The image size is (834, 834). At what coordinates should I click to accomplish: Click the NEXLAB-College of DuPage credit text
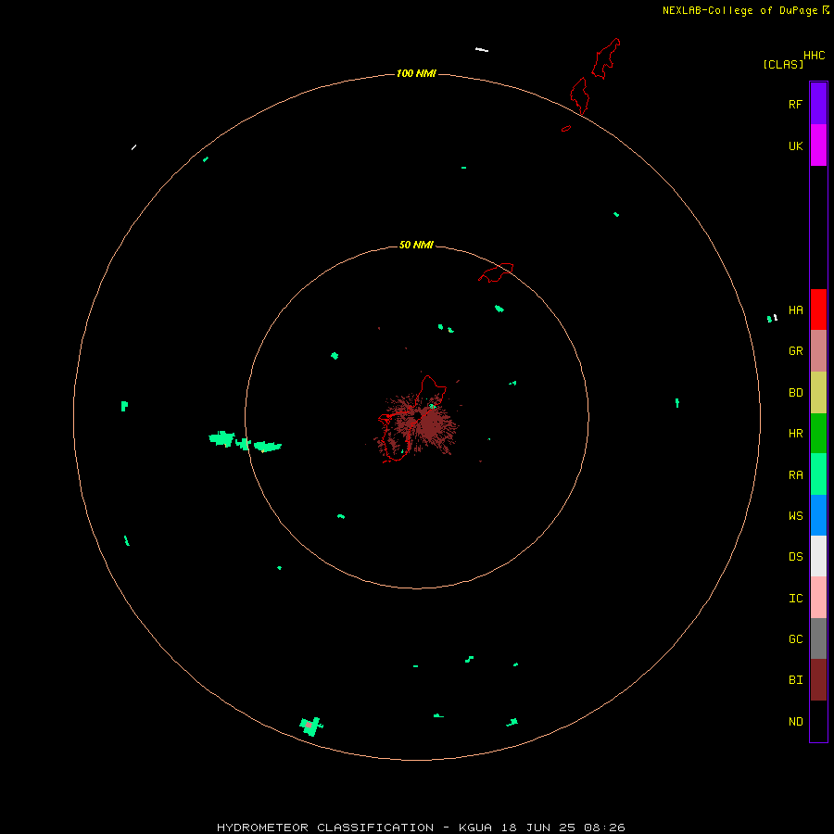tap(739, 10)
